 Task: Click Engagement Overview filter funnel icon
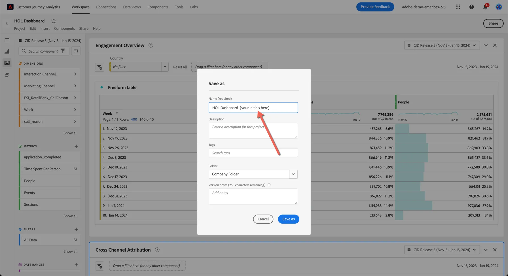click(100, 67)
